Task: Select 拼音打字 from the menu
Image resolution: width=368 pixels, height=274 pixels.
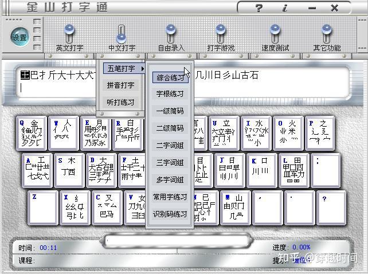Action: point(120,85)
